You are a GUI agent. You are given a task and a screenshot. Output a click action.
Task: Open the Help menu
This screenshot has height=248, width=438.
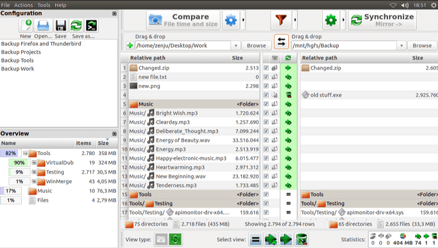click(61, 5)
